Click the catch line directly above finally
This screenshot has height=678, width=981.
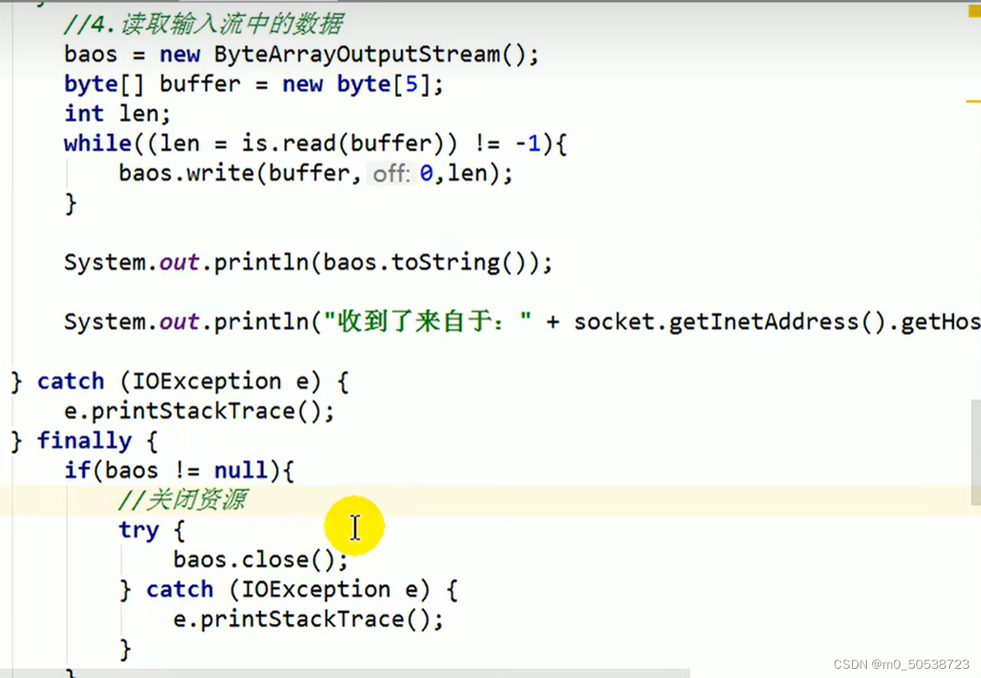coord(180,381)
